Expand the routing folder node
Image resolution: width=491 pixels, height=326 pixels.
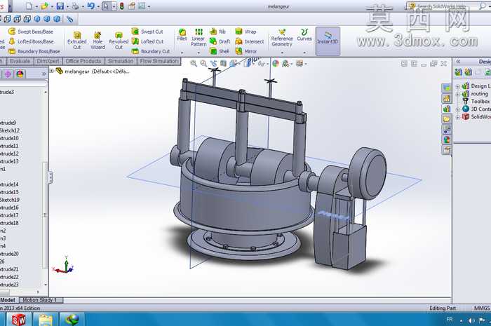point(457,94)
